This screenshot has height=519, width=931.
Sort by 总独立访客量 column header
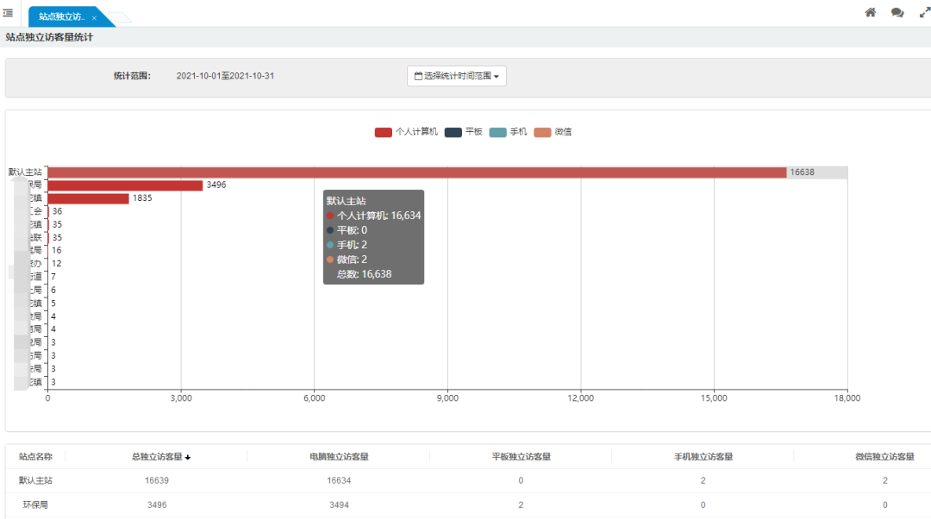point(160,456)
